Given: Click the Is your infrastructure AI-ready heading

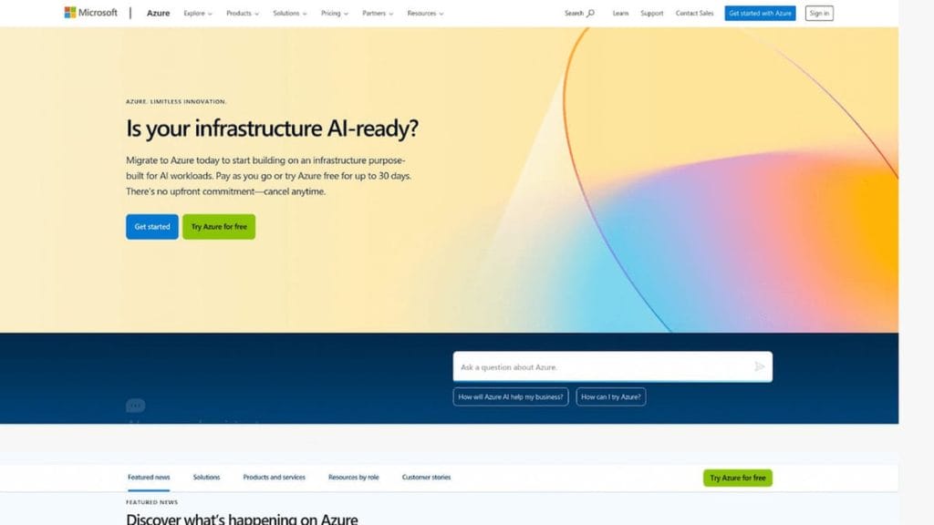Looking at the screenshot, I should tap(272, 129).
